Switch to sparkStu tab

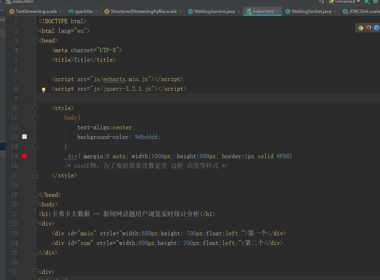(84, 11)
